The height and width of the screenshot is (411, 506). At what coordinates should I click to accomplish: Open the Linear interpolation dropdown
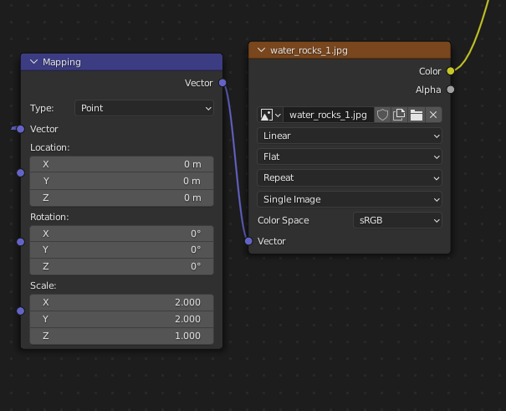click(x=350, y=136)
